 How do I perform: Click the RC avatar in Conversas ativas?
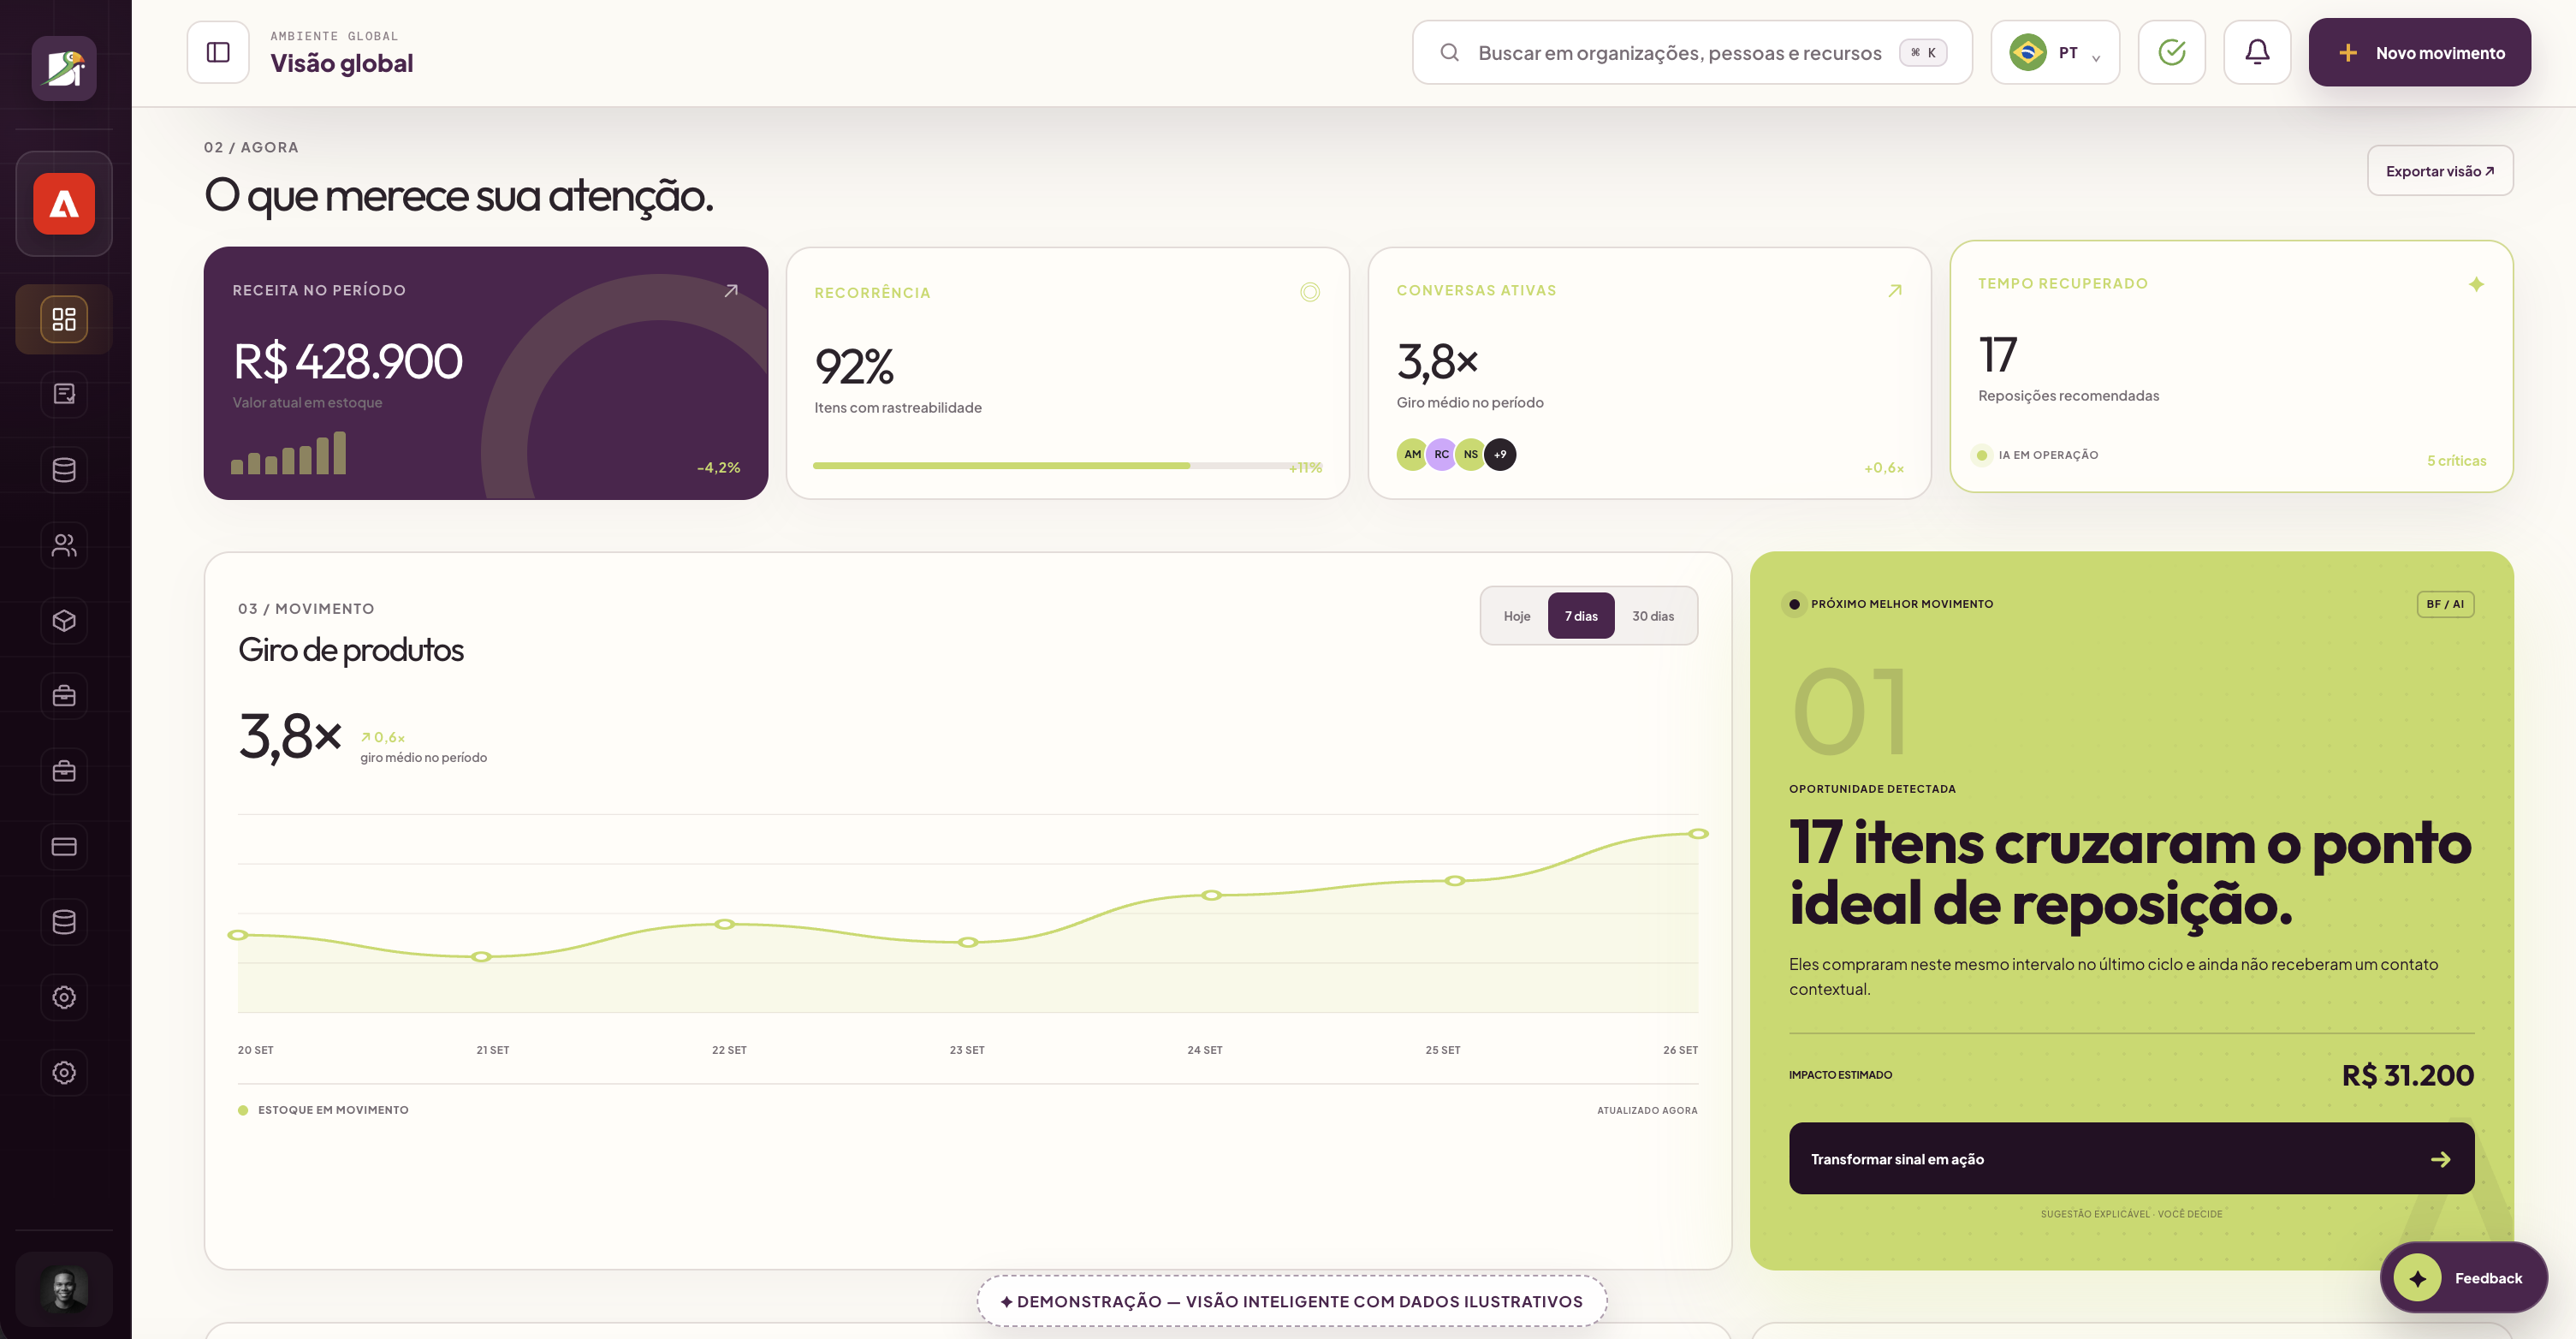point(1441,455)
